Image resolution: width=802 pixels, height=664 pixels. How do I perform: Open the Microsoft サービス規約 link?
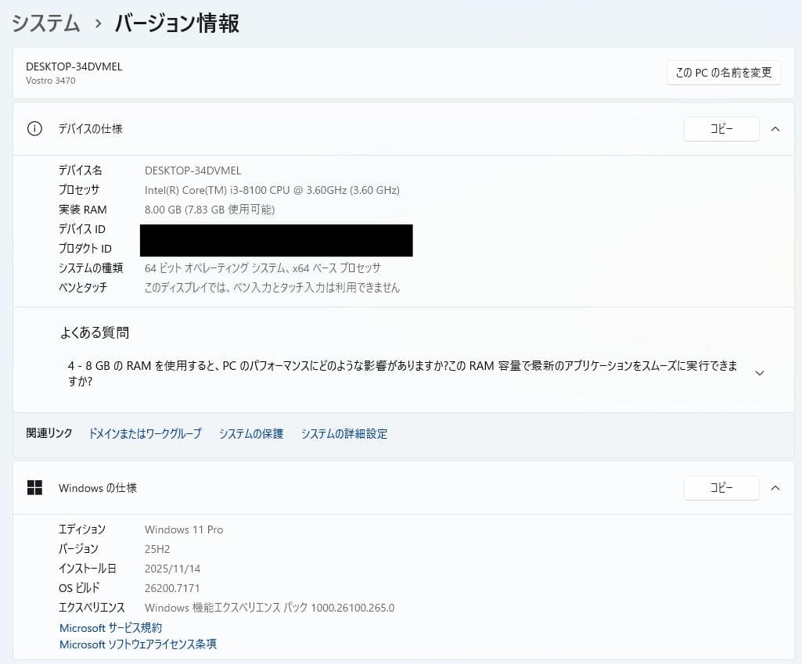(x=110, y=627)
